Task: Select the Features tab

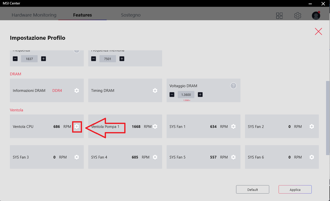Action: coord(82,15)
